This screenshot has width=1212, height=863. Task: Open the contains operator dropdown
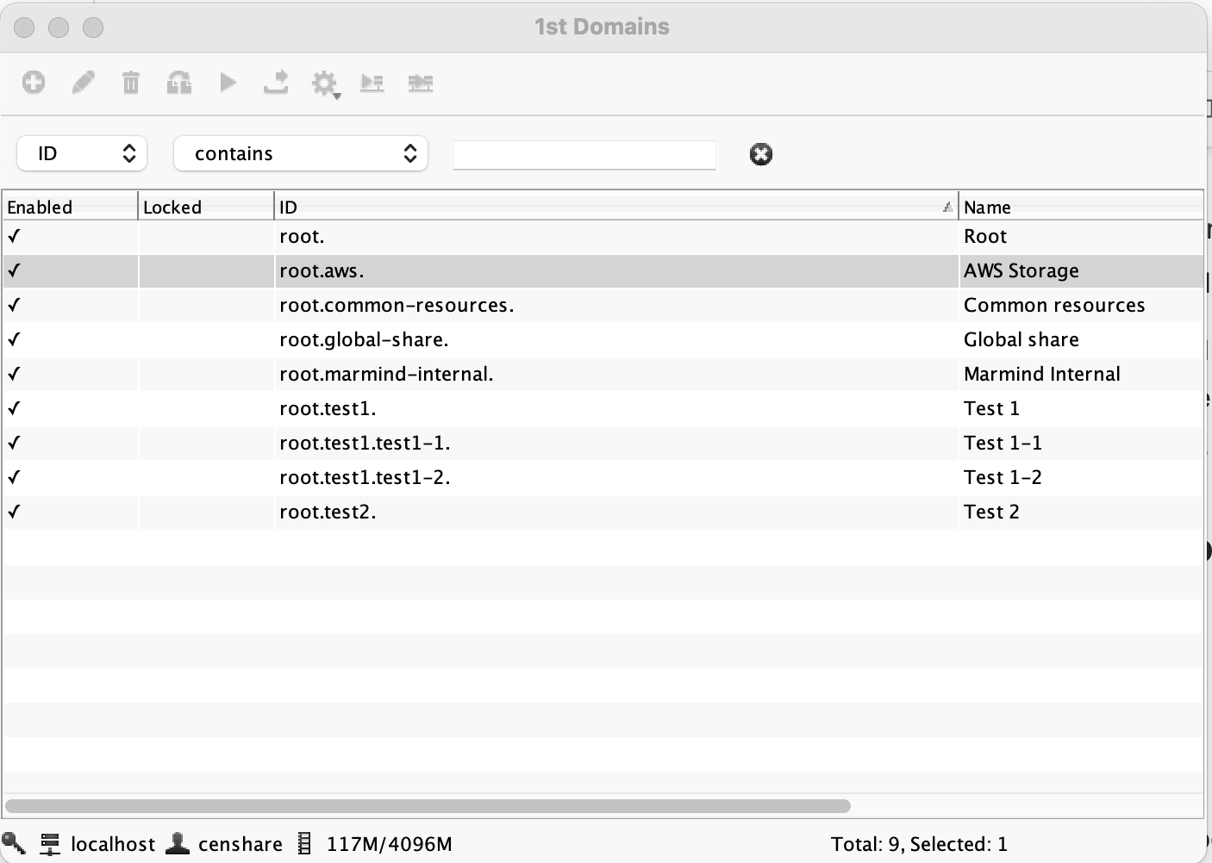[301, 153]
